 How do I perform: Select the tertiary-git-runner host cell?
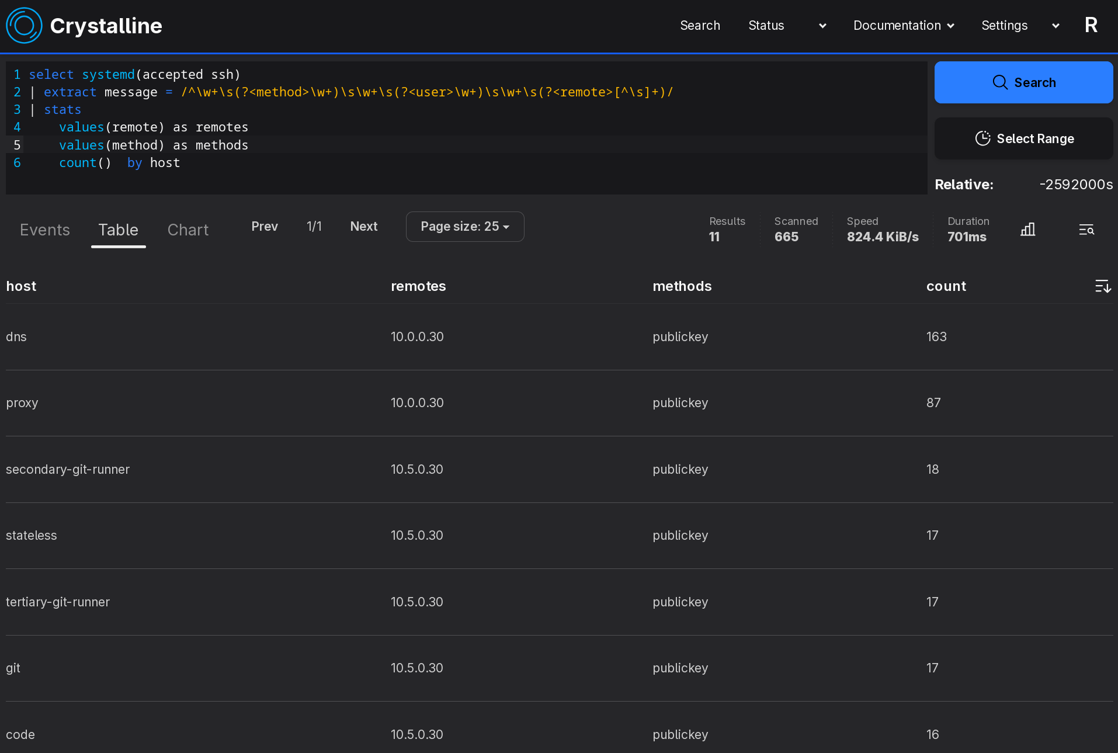58,602
